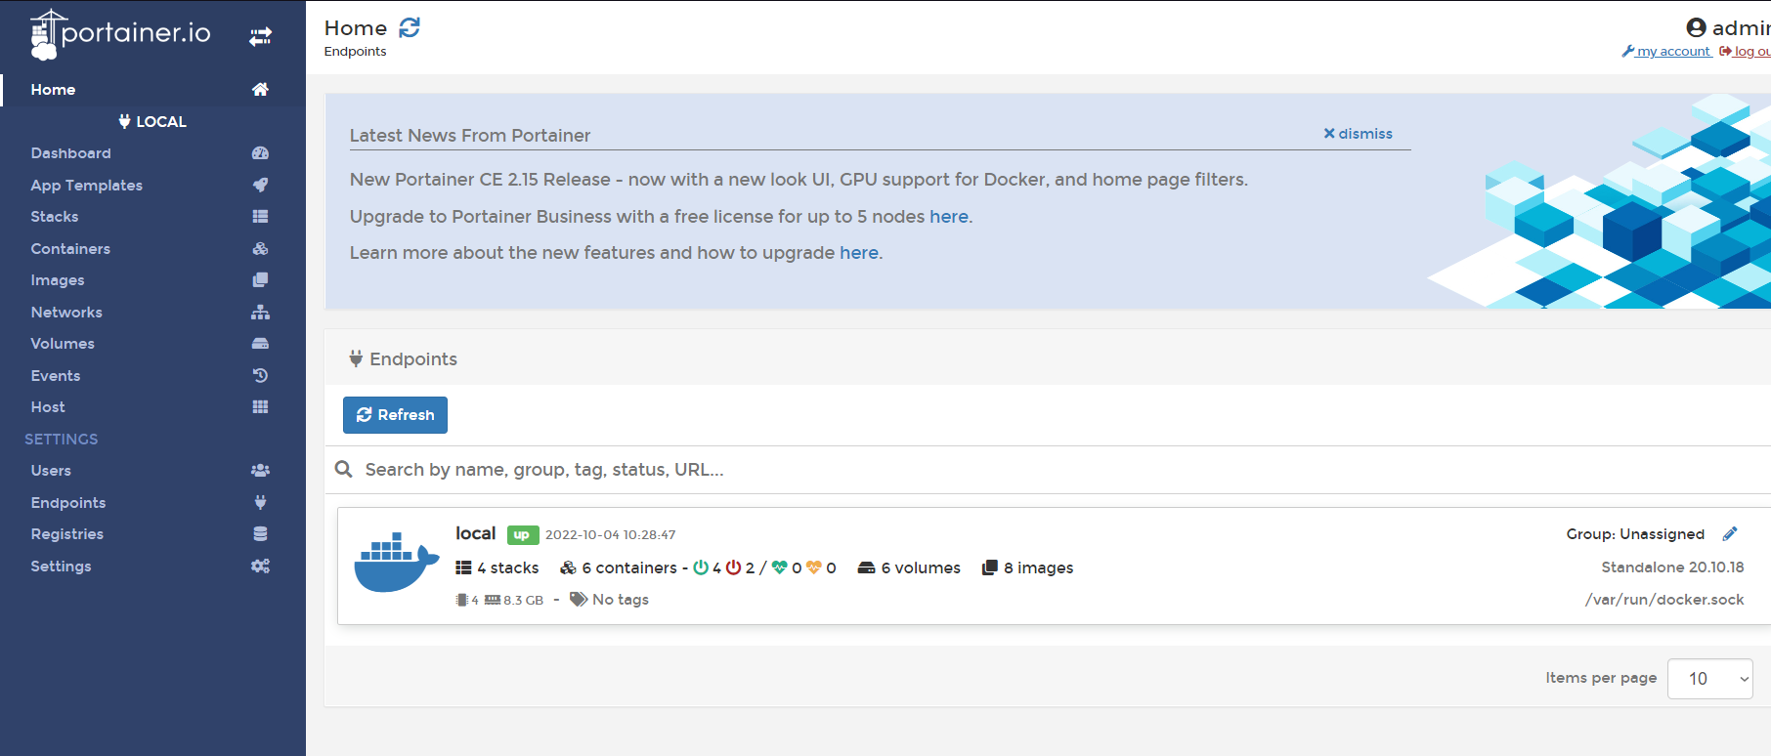Click the '2022-10-04 10:28:47' timestamp
The image size is (1771, 756).
[x=610, y=534]
